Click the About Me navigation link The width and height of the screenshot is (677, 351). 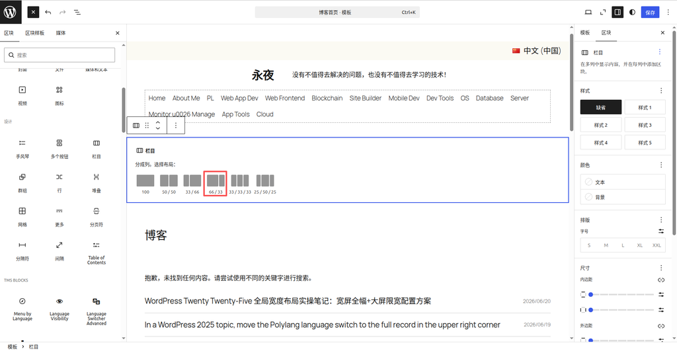(x=186, y=98)
